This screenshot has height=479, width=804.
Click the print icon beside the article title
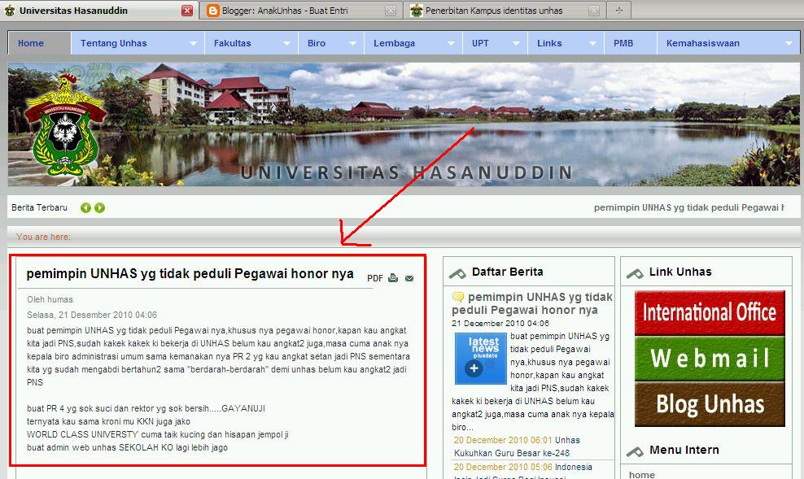point(393,278)
